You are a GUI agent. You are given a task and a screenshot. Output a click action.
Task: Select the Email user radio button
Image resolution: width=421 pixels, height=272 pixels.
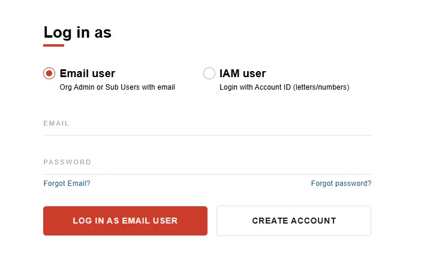[49, 74]
